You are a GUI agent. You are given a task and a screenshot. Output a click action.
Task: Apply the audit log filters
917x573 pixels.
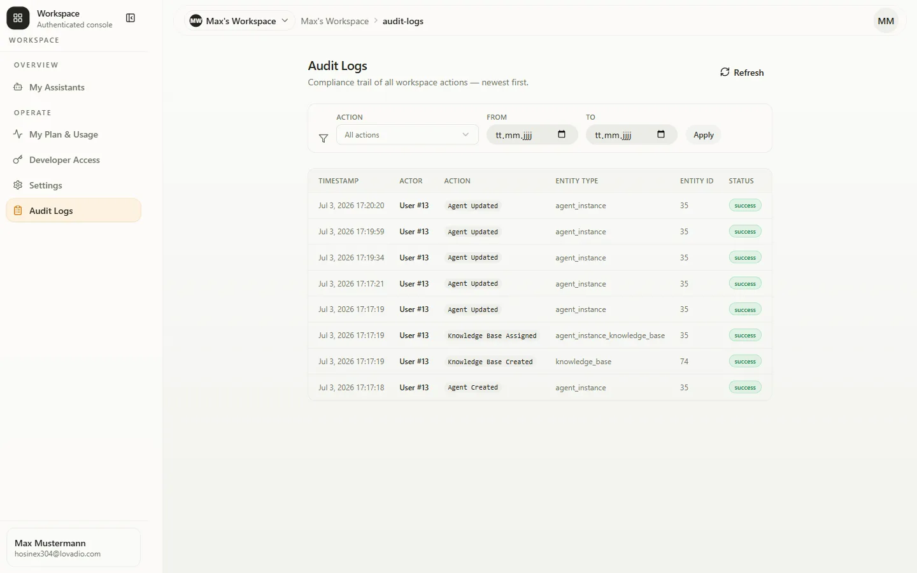click(704, 135)
